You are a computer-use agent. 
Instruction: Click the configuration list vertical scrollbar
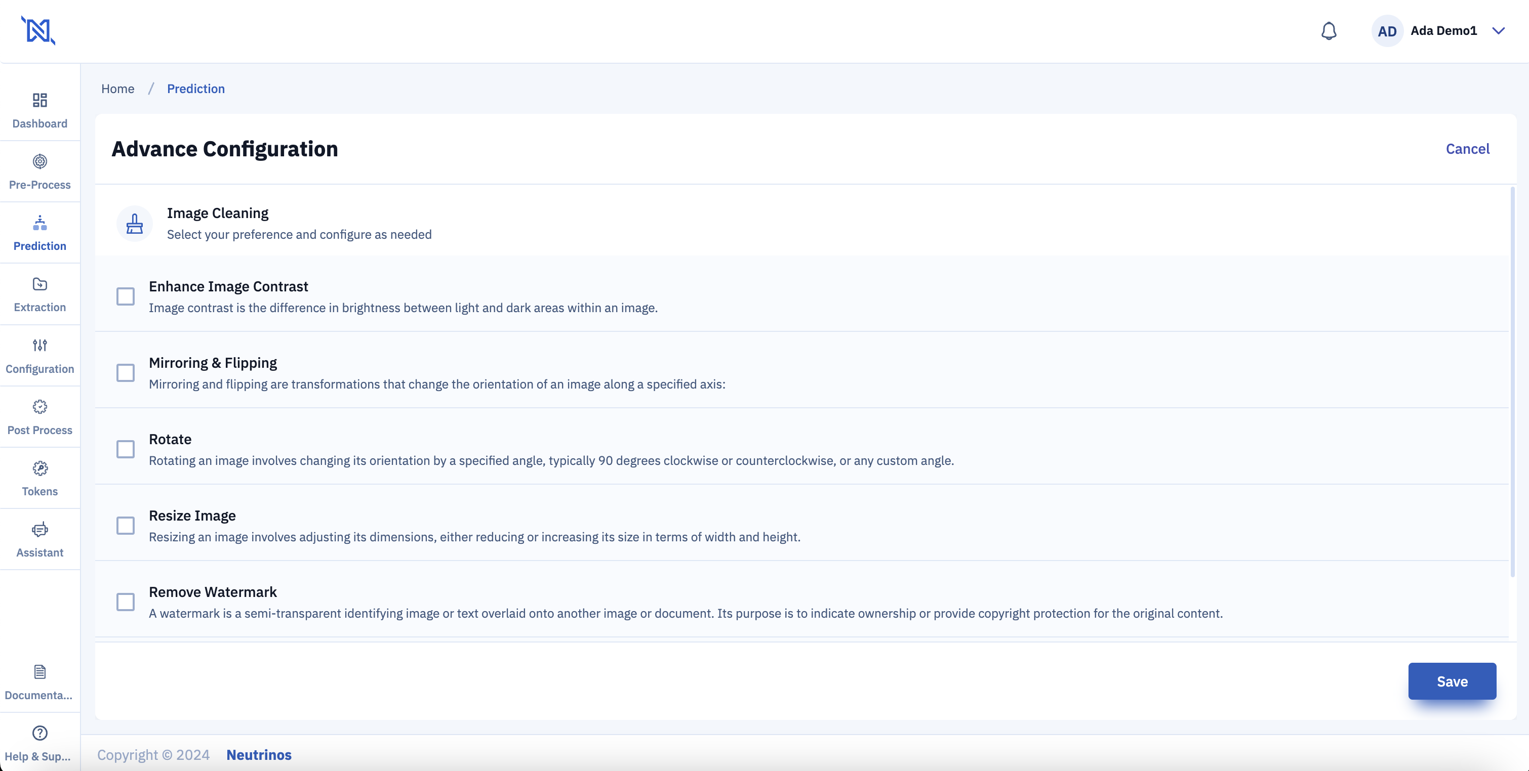click(1512, 382)
